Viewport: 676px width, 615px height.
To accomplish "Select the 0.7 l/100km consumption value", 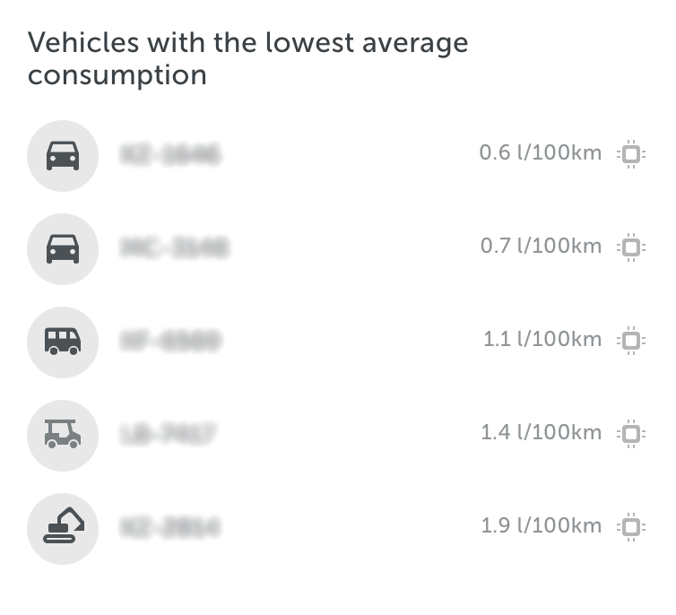I will click(541, 246).
